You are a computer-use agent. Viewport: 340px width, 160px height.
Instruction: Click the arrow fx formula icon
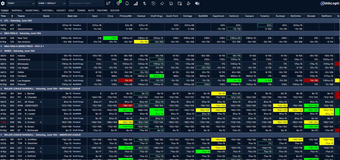pos(144,3)
